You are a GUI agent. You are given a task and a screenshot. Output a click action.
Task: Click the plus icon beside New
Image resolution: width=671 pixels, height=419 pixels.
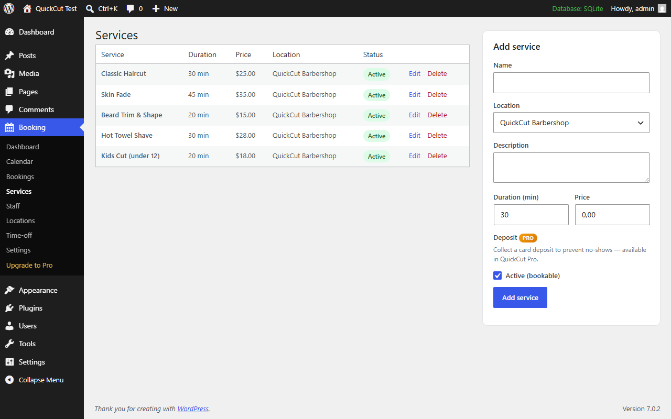point(156,8)
